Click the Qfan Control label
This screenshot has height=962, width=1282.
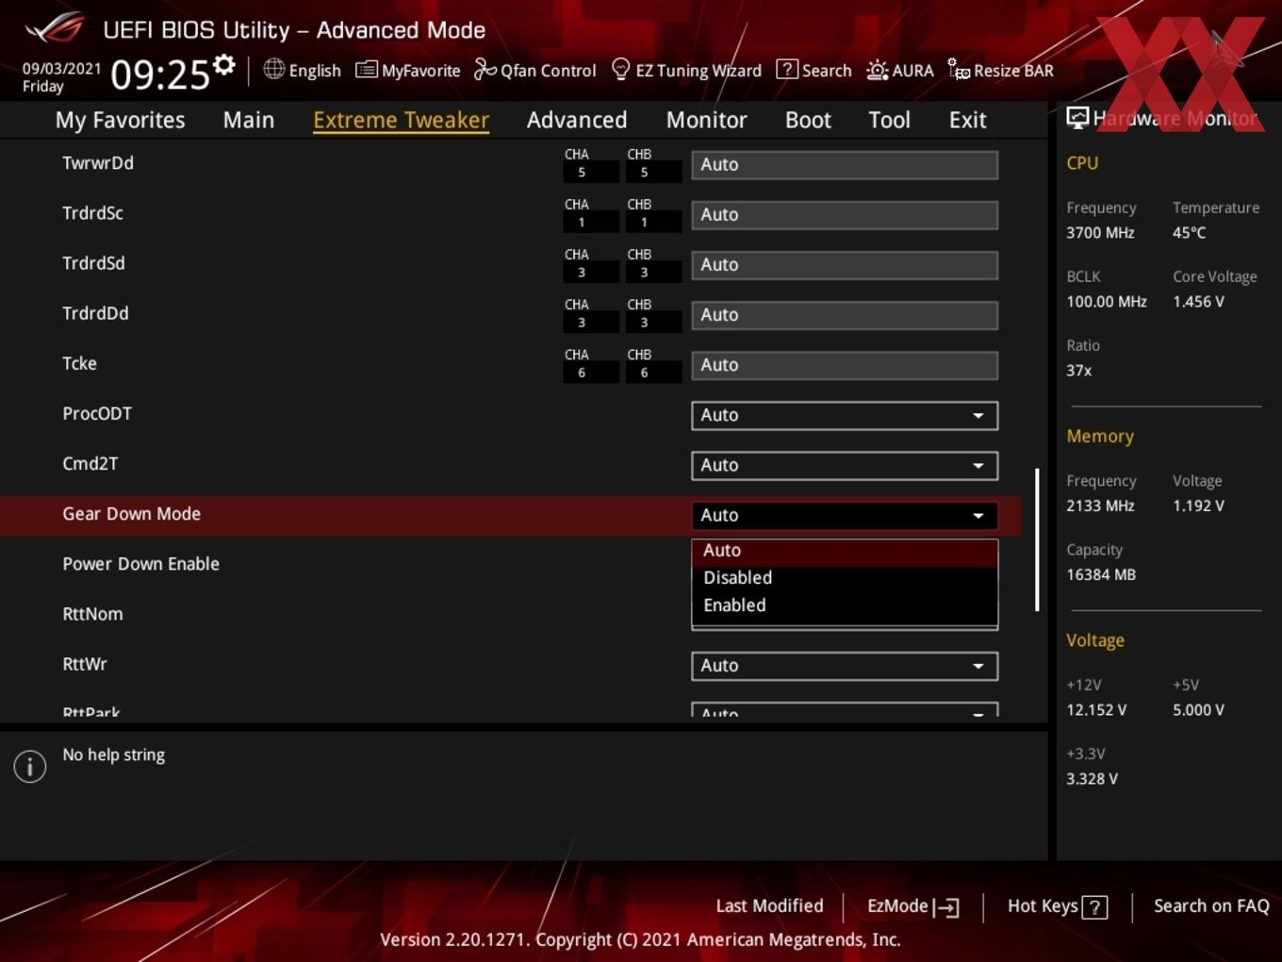[x=548, y=71]
